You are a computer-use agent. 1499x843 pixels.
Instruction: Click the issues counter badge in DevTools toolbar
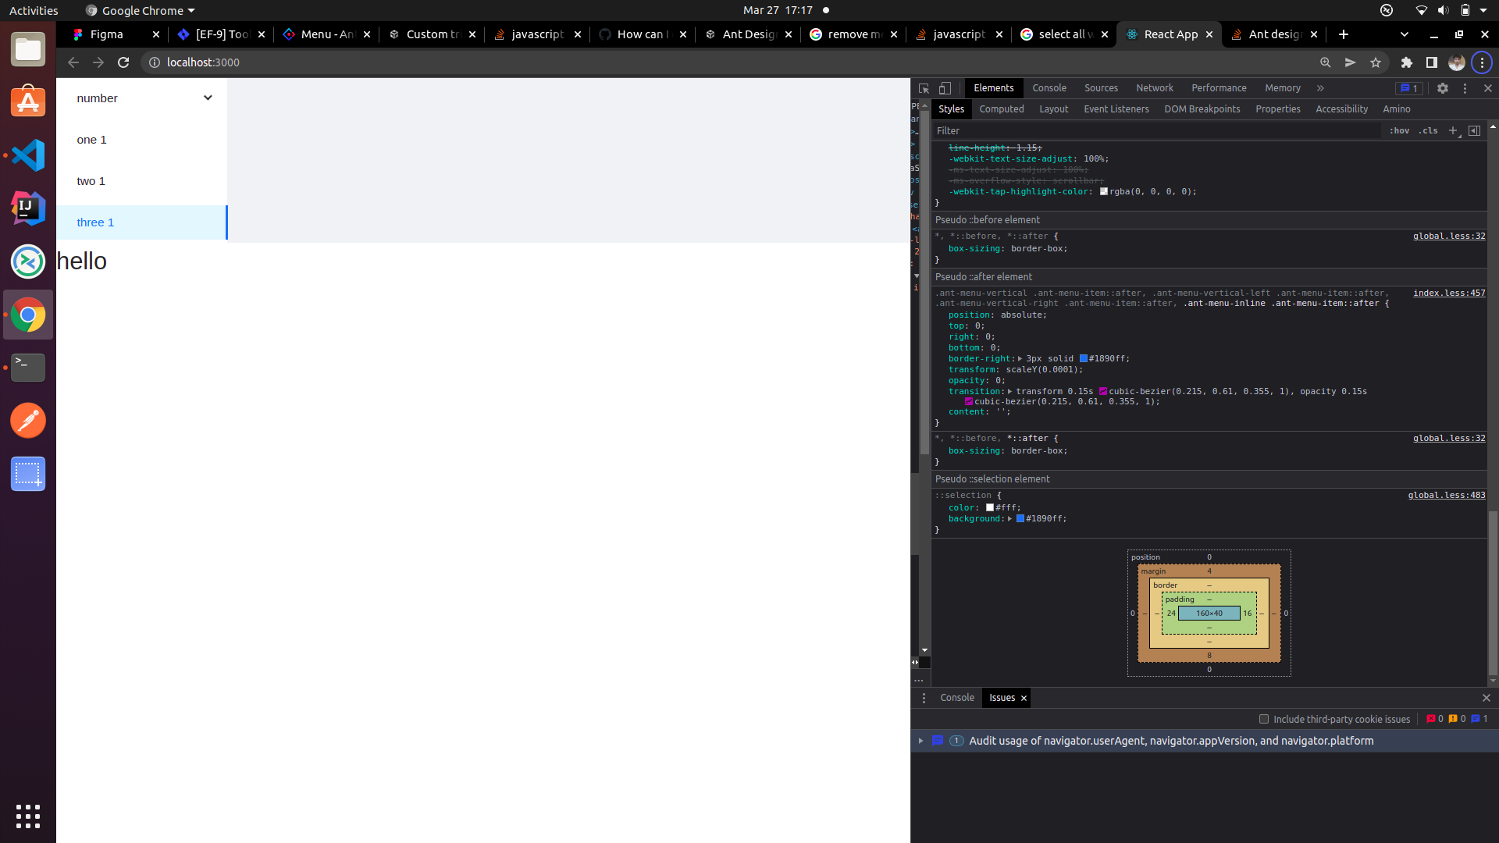(x=1409, y=88)
